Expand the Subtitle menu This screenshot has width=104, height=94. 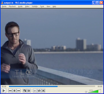click(35, 6)
